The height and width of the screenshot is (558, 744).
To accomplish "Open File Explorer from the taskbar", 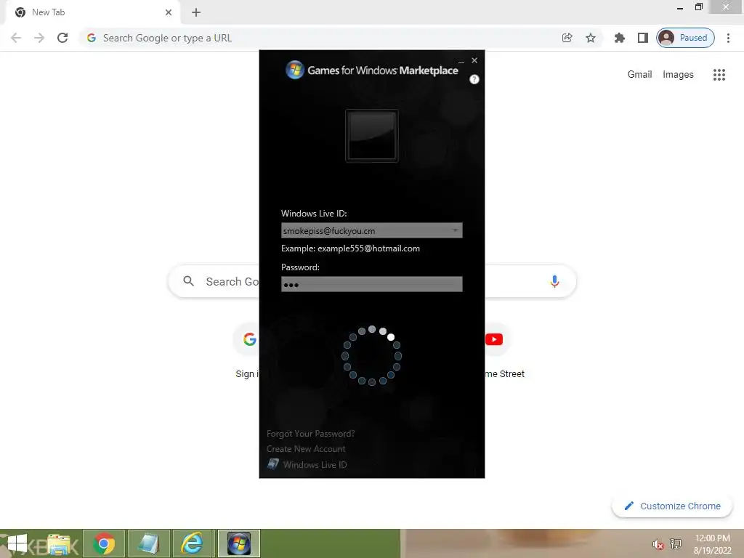I will pos(60,543).
